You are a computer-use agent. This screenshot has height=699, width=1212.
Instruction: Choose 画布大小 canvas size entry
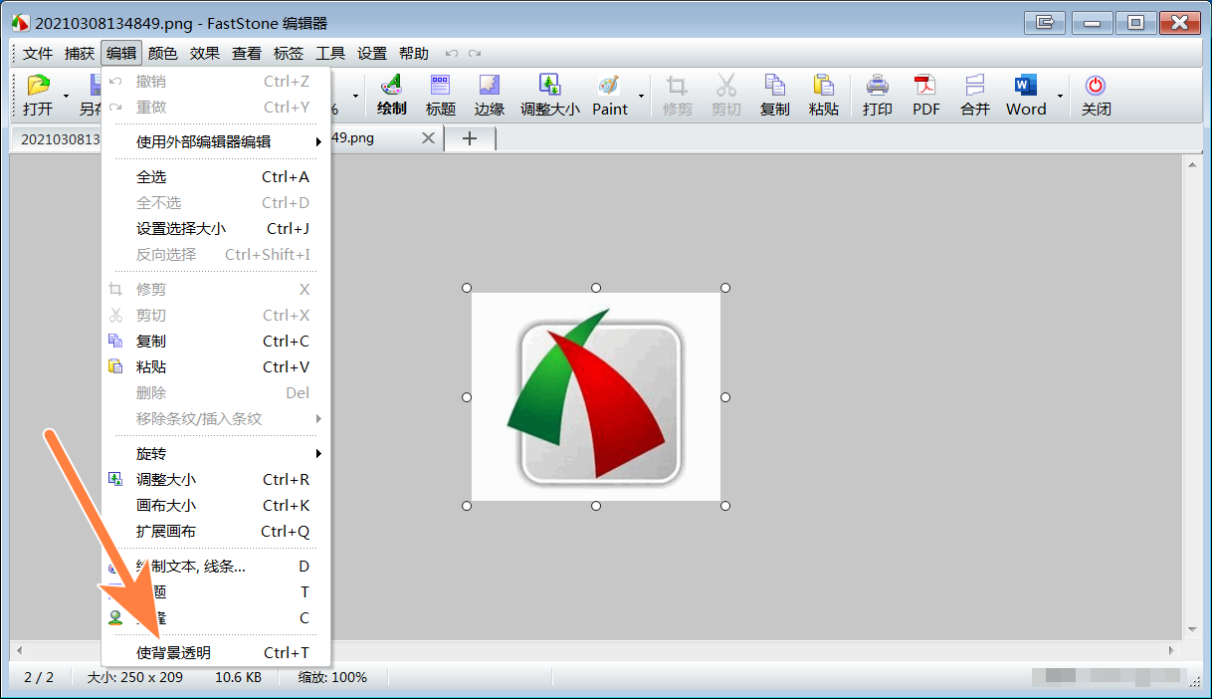click(216, 505)
